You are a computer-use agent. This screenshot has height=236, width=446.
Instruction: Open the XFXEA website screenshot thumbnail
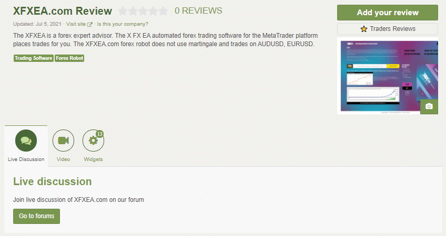pos(388,76)
